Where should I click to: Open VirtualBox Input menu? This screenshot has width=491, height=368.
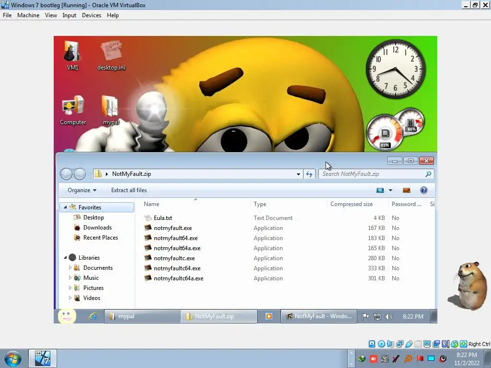69,15
